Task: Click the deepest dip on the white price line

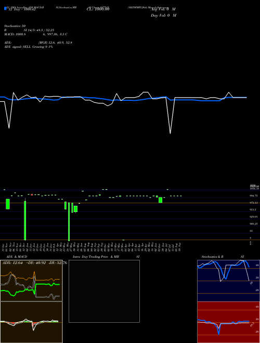Action: click(x=170, y=133)
